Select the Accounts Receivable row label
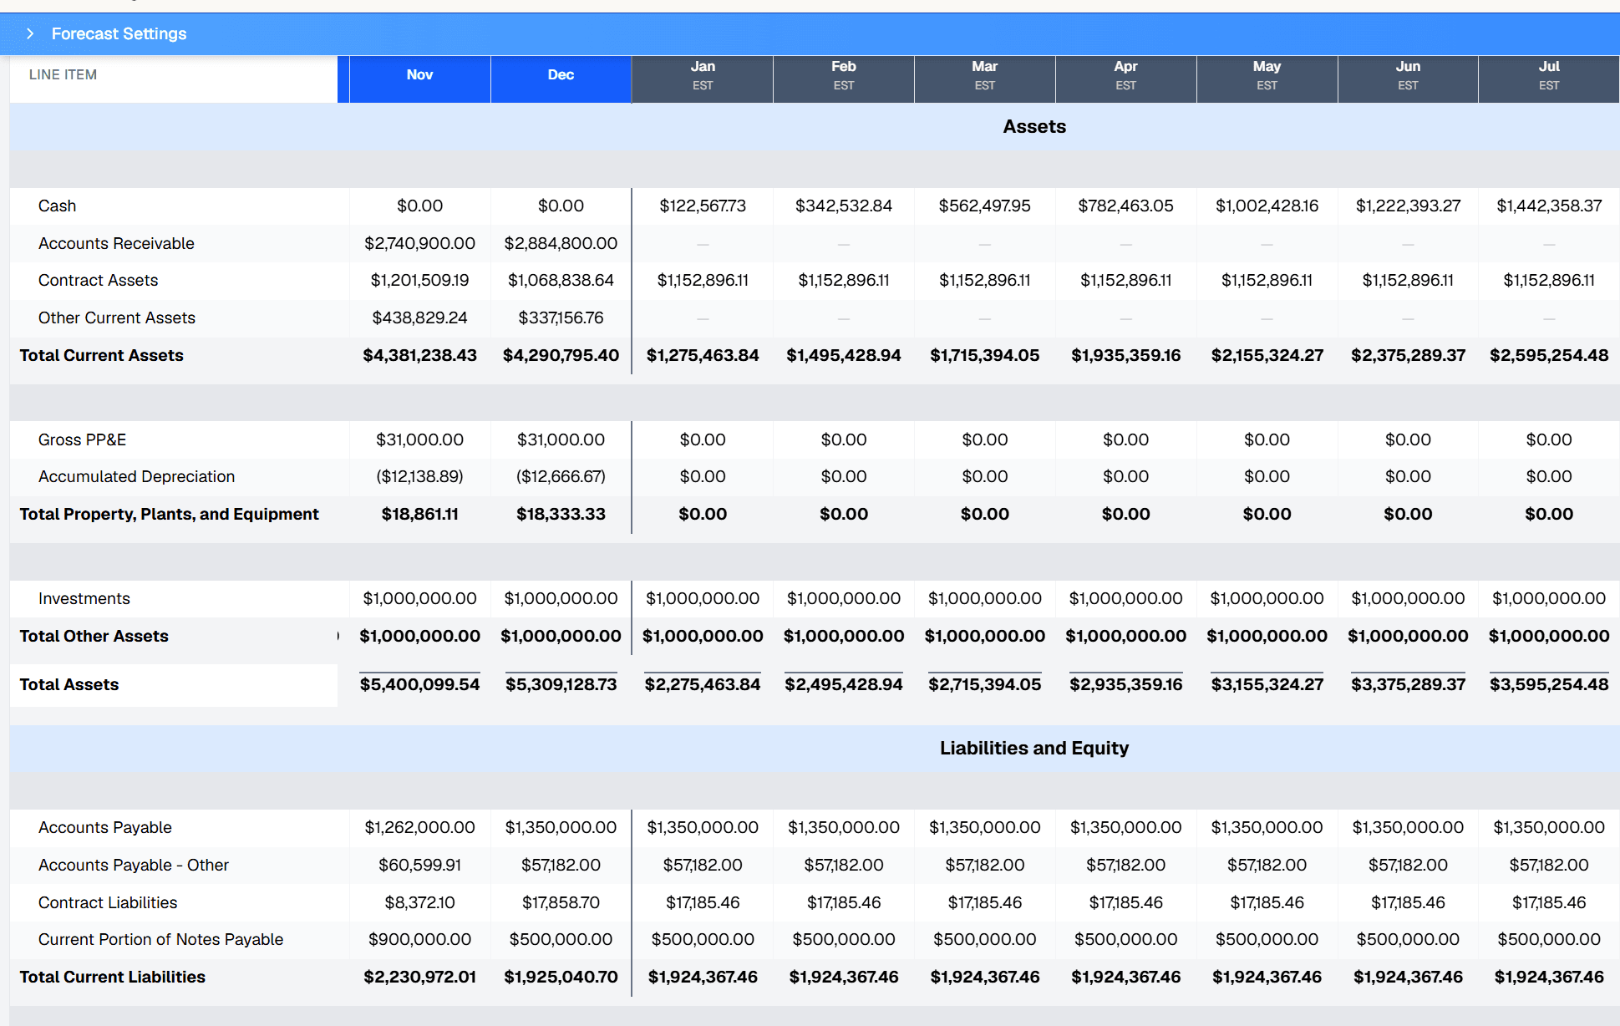Image resolution: width=1620 pixels, height=1026 pixels. pos(116,243)
